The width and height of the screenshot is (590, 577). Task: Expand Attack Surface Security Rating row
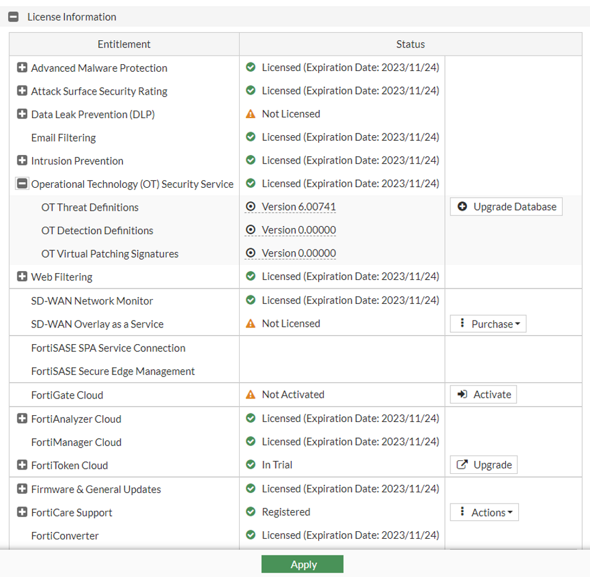[22, 91]
